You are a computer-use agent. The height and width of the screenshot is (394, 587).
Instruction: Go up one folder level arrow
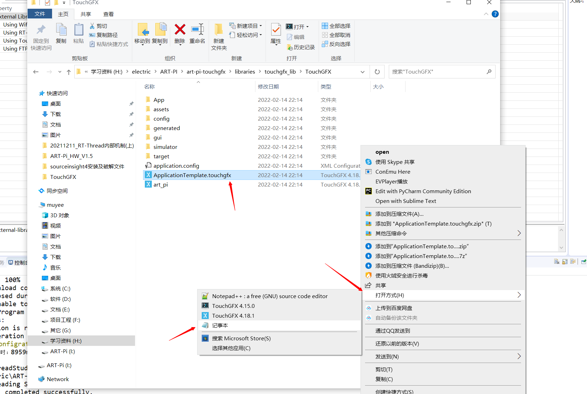tap(69, 72)
